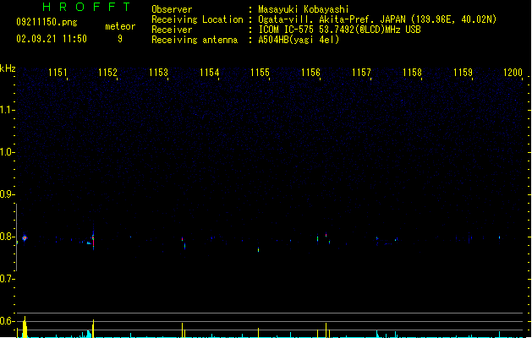Click the bright meteor echo near 1150
Viewport: 532px width, 338px height.
25,238
